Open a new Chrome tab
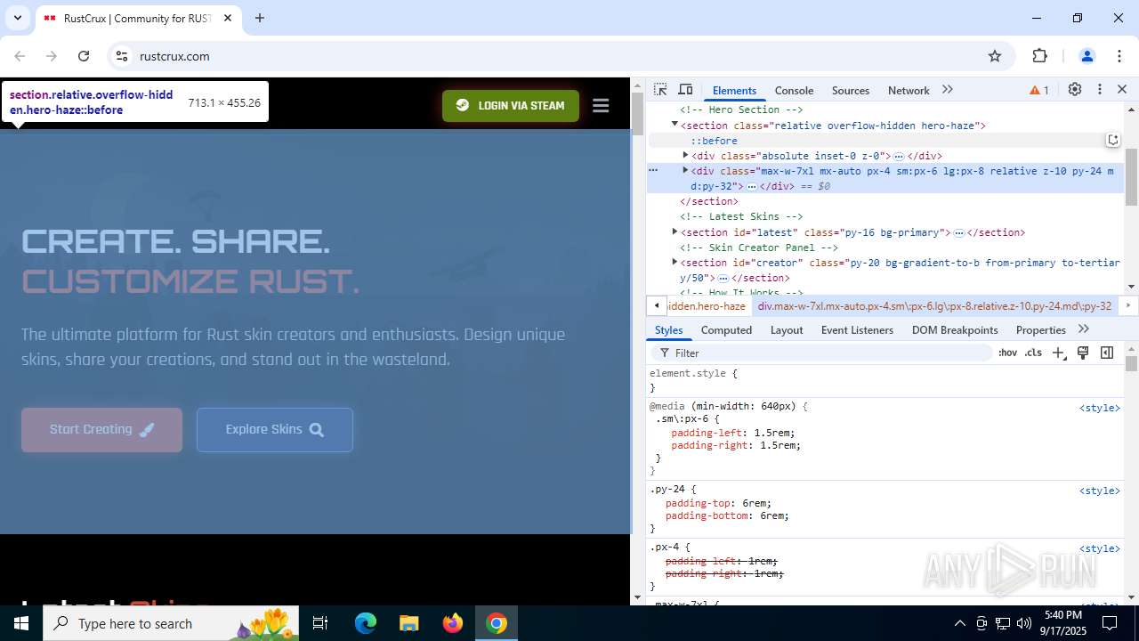This screenshot has height=641, width=1139. (x=260, y=18)
